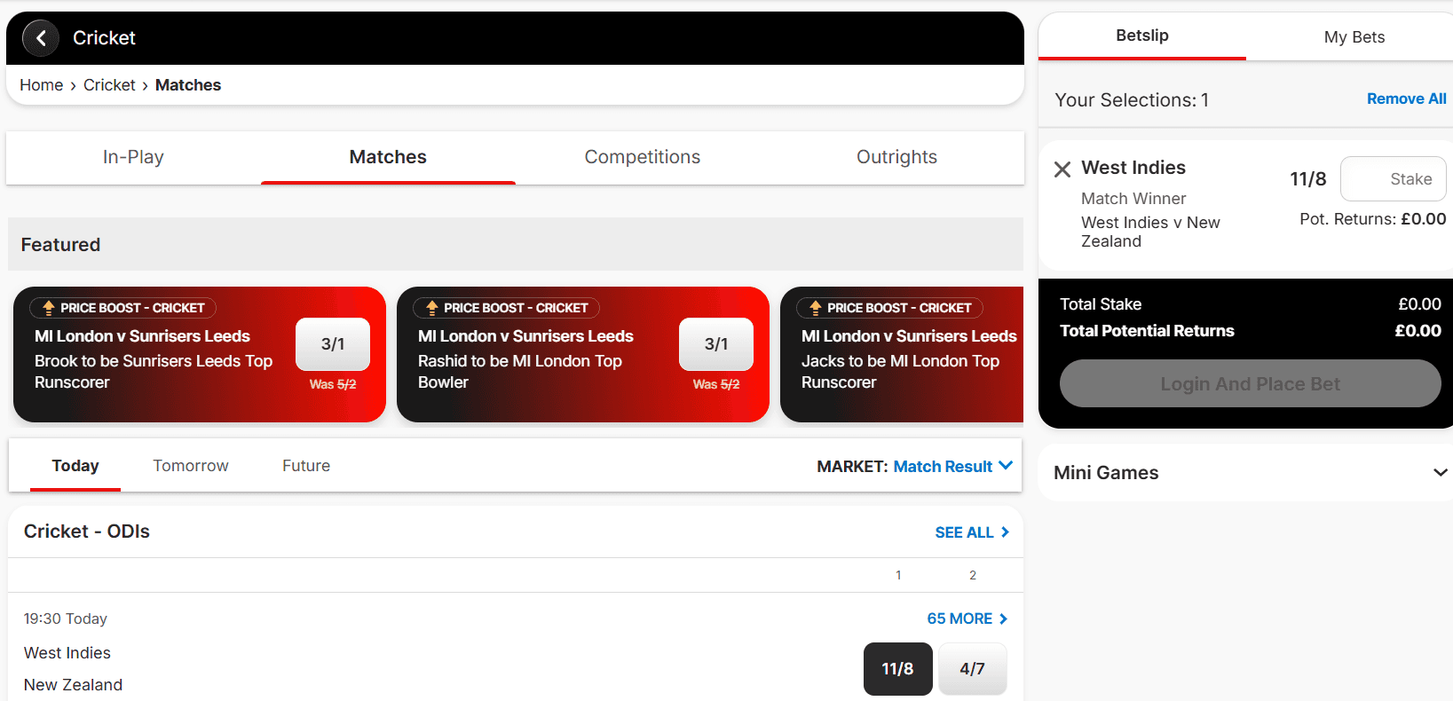The width and height of the screenshot is (1453, 701).
Task: Click the Stake input field
Action: coord(1393,179)
